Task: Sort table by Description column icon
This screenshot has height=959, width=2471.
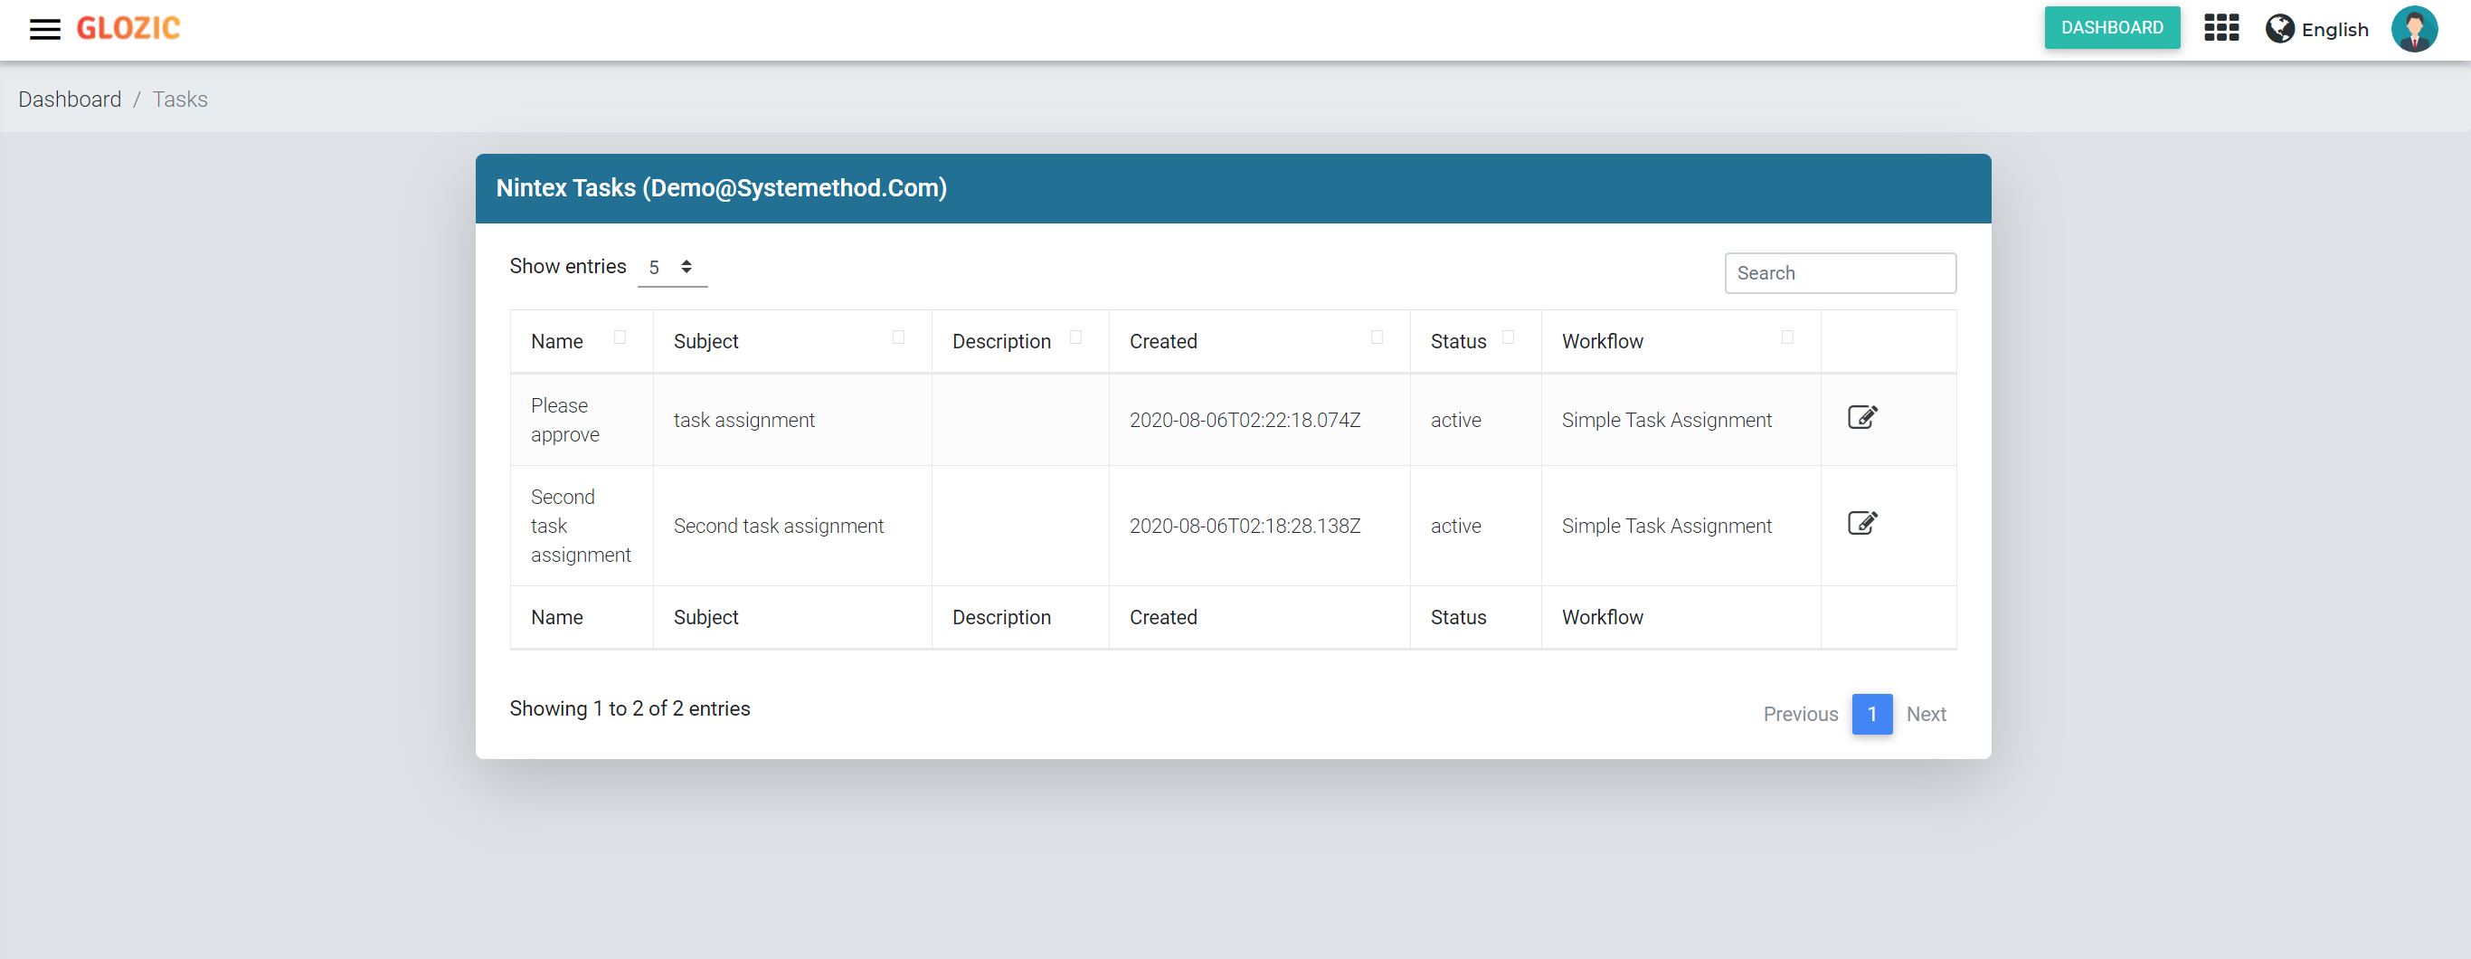Action: tap(1076, 337)
